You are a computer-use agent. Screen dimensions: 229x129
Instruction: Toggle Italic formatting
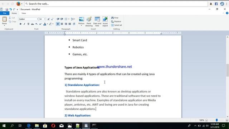(24, 24)
